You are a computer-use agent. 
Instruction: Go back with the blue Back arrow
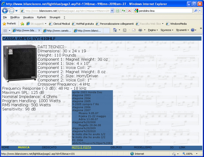[5, 11]
